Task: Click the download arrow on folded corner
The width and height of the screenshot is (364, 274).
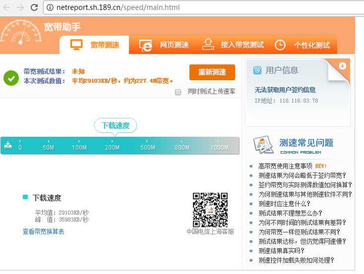Action: click(342, 66)
